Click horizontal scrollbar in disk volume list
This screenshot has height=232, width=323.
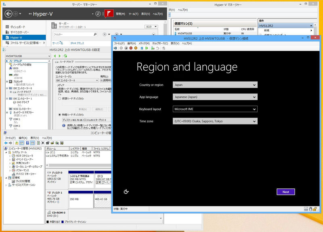pyautogui.click(x=80, y=165)
